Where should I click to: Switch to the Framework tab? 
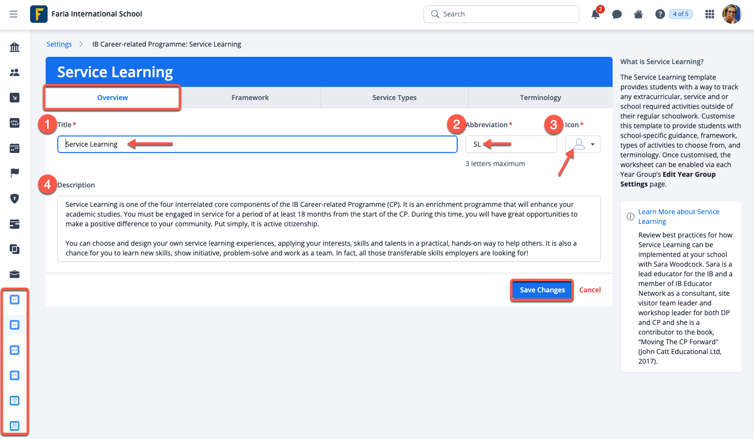pyautogui.click(x=250, y=98)
